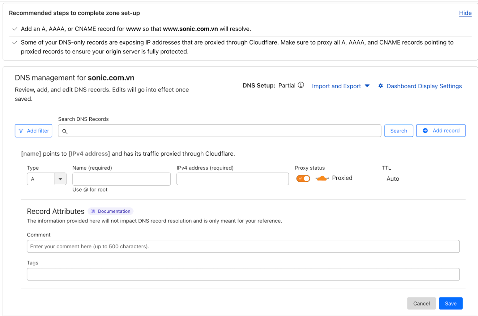478x316 pixels.
Task: Click the Add filter button
Action: 33,131
